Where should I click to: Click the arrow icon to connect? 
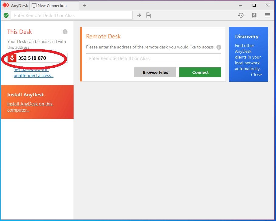139,15
